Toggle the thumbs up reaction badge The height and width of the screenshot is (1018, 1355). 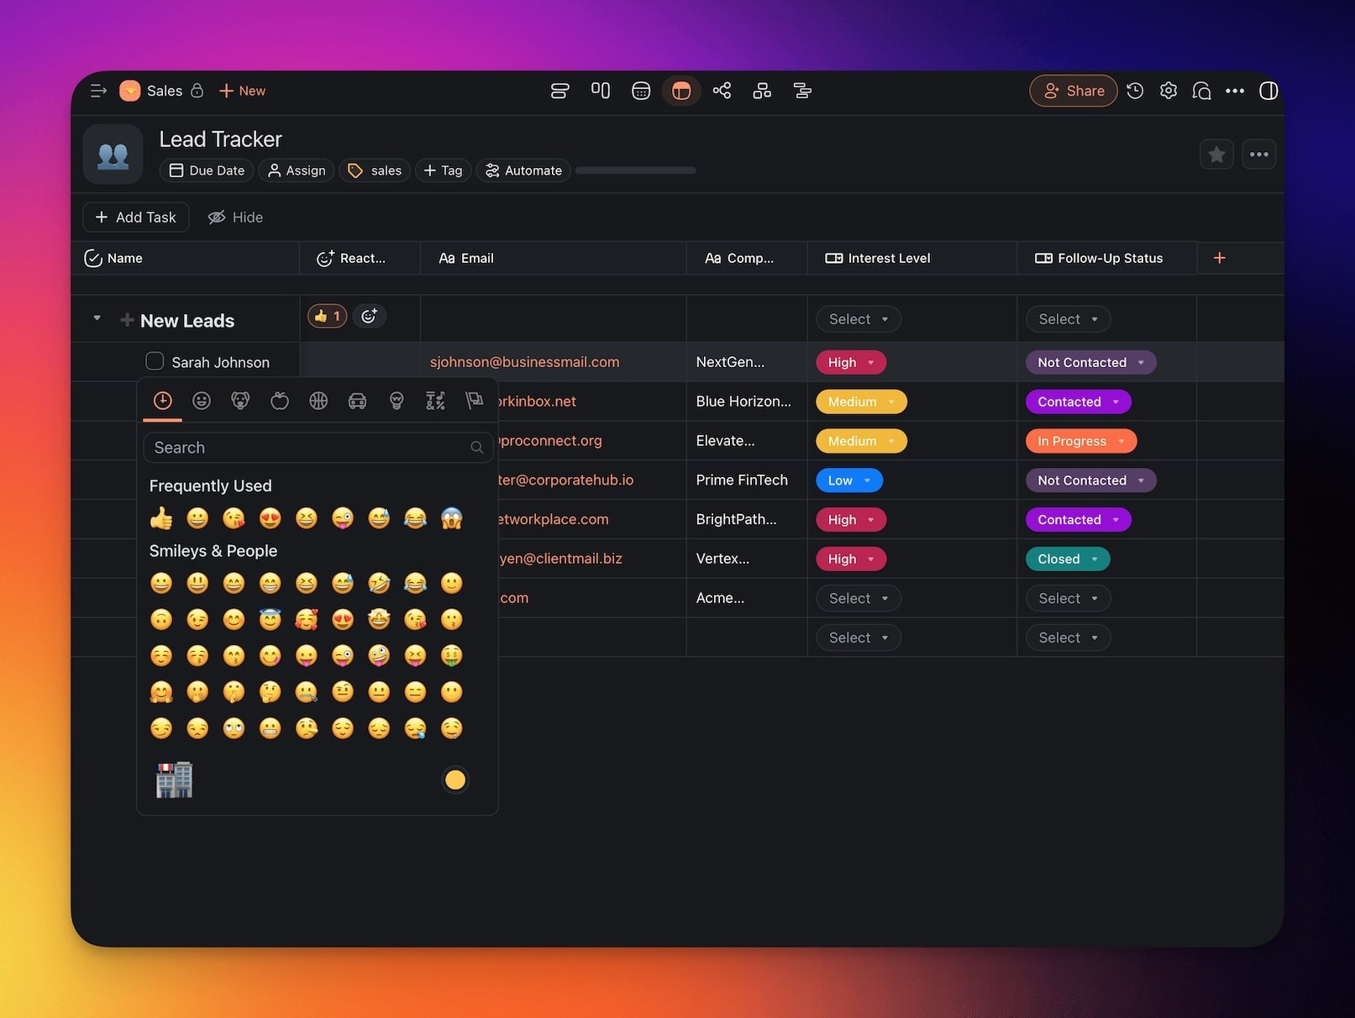pyautogui.click(x=328, y=316)
